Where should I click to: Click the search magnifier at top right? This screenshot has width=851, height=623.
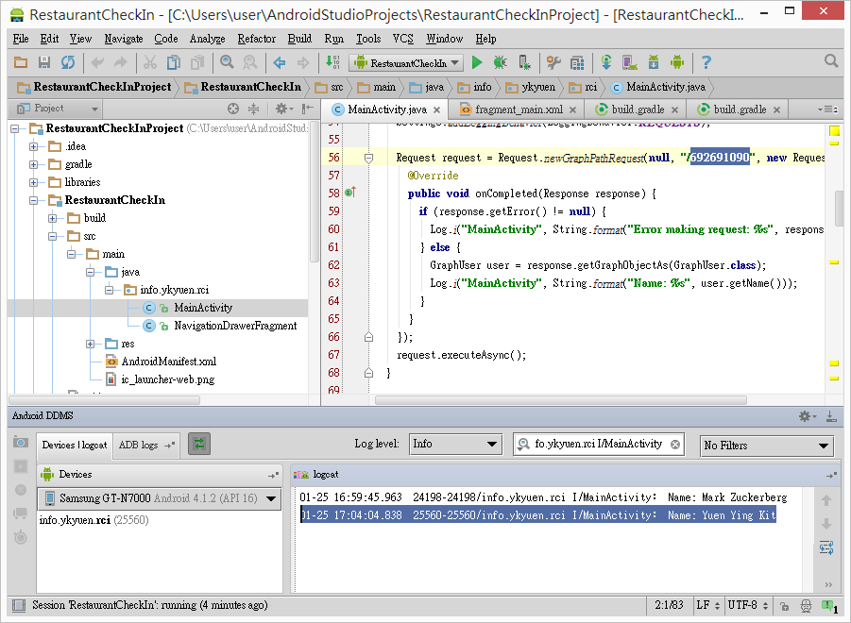(x=831, y=61)
